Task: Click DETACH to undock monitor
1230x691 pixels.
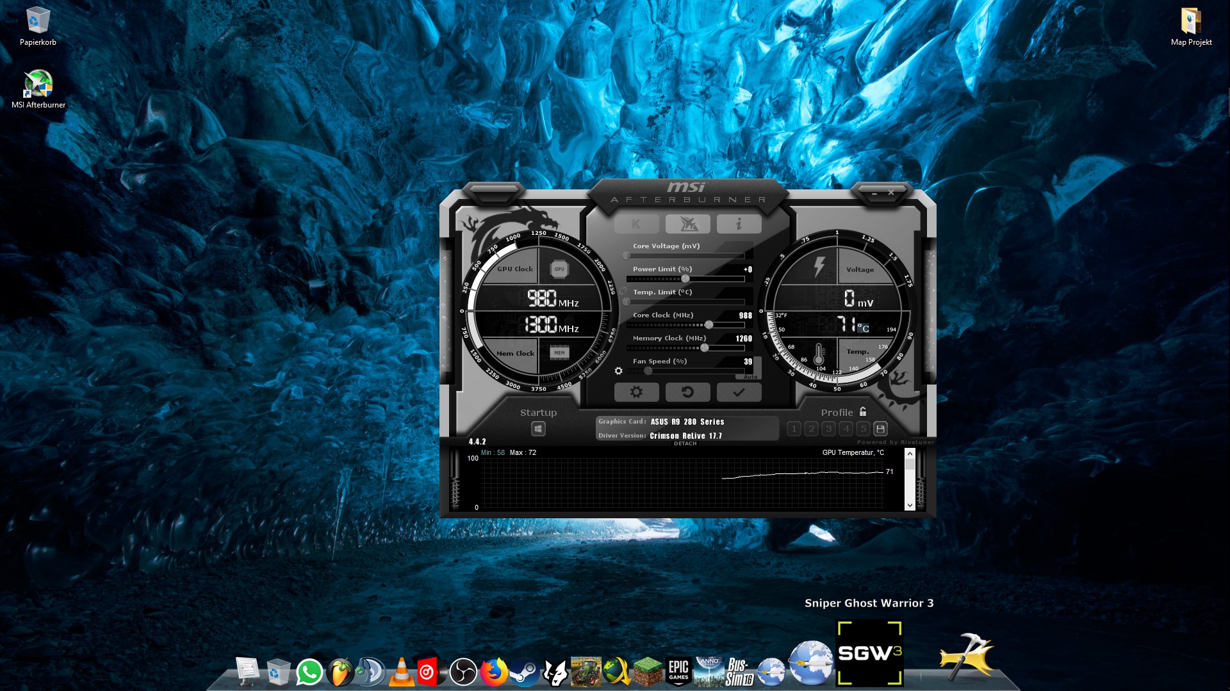Action: [x=685, y=443]
